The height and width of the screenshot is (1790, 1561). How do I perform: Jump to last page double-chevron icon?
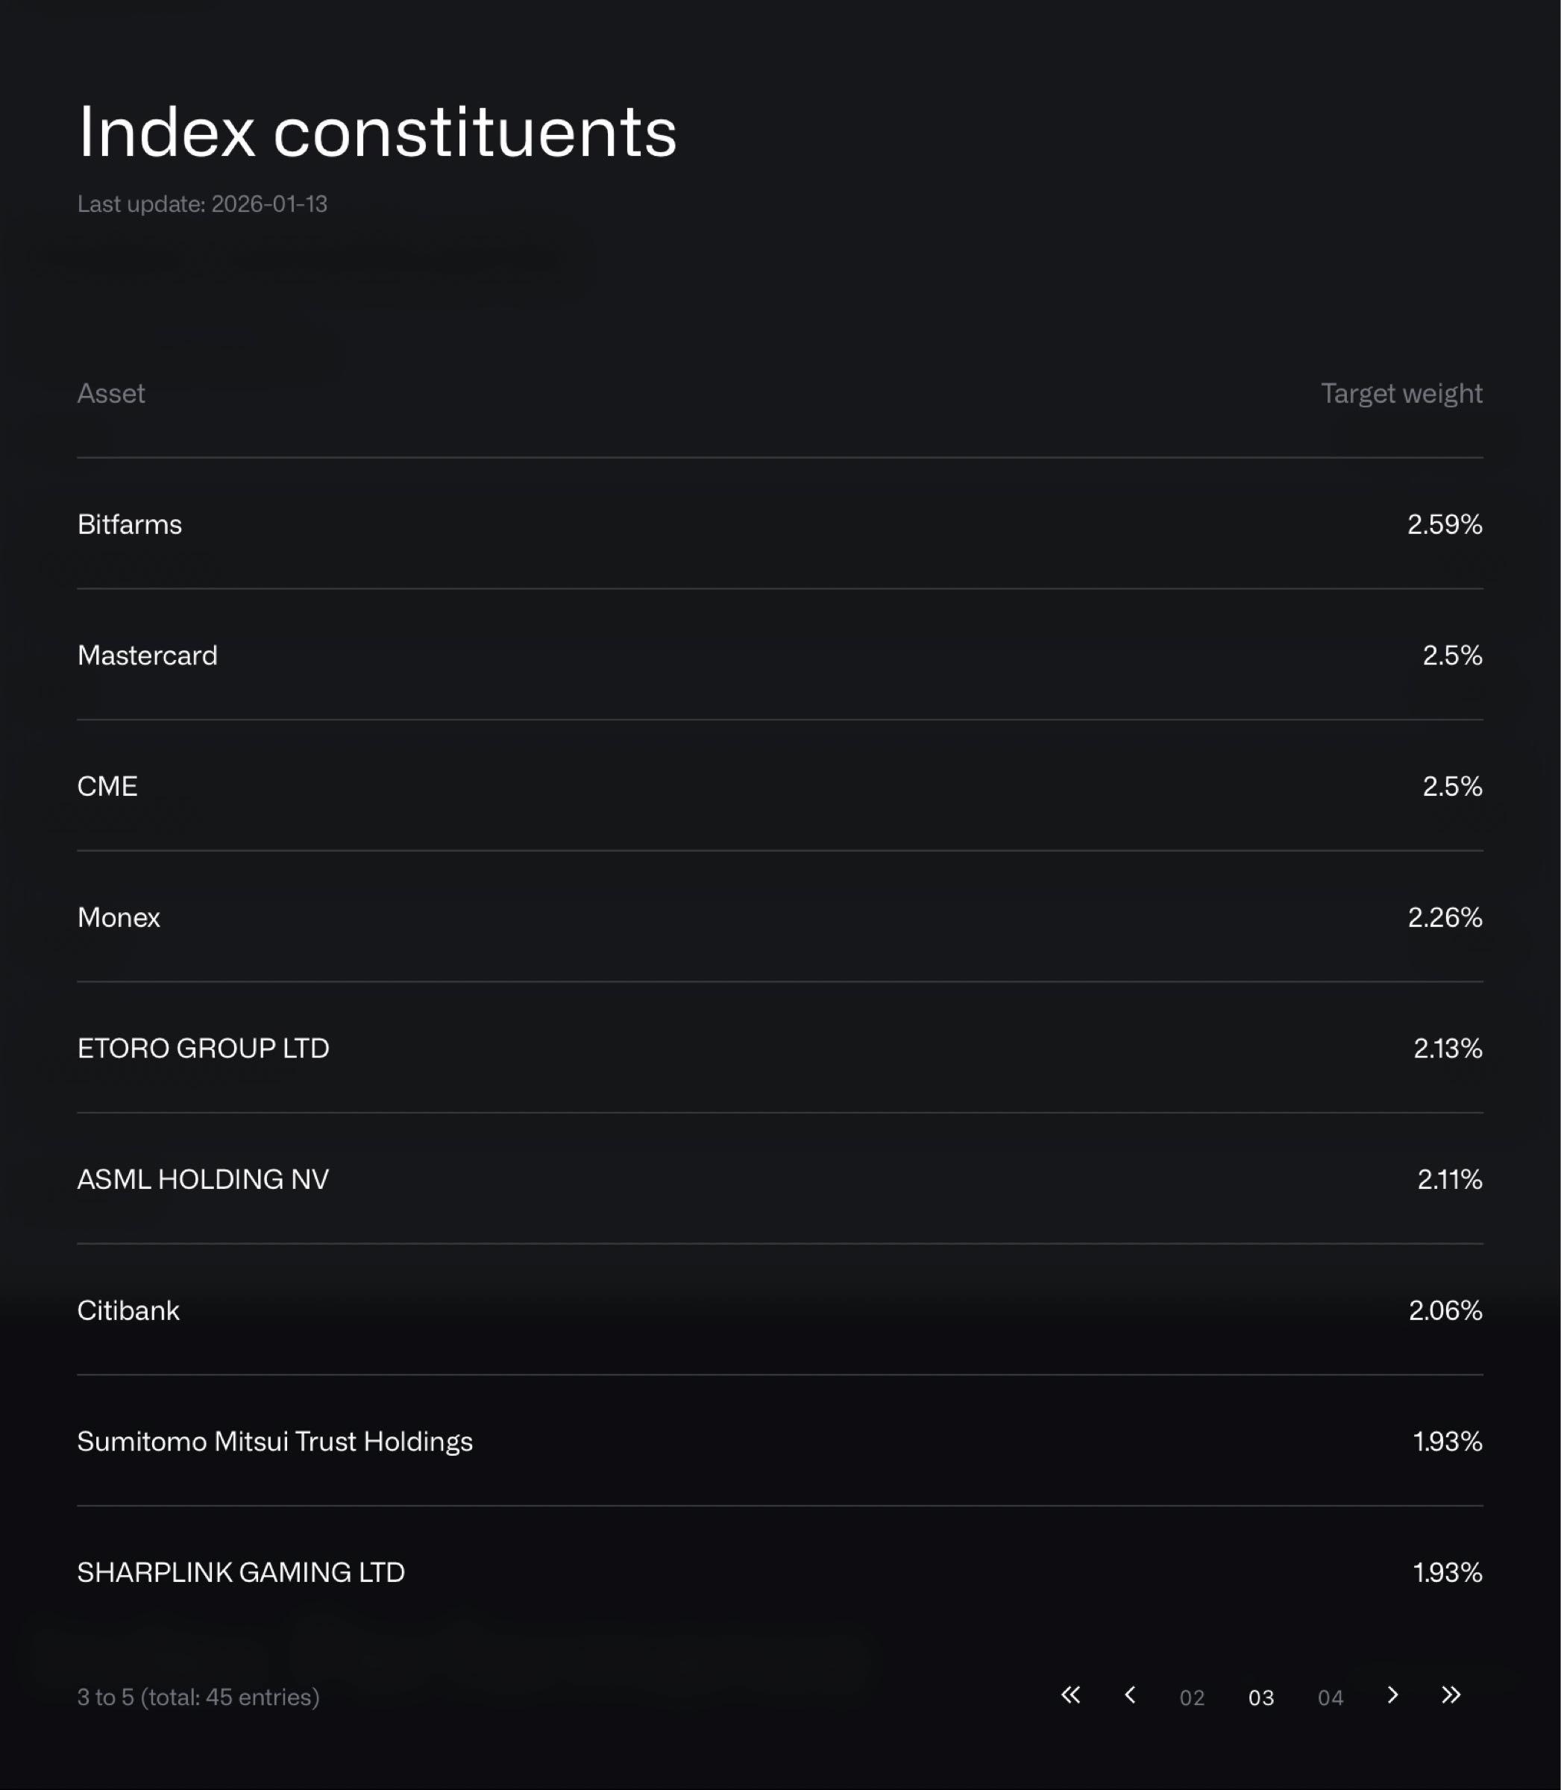[1451, 1695]
